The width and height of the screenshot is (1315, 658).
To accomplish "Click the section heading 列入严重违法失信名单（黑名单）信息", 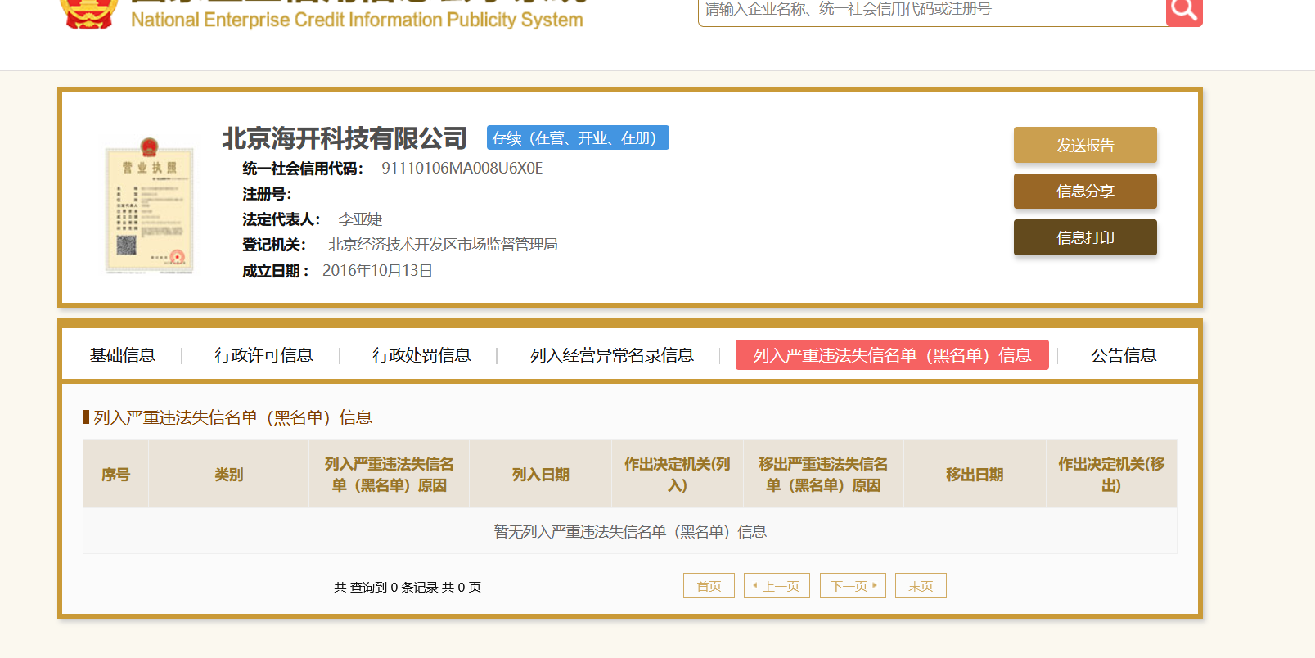I will coord(232,417).
